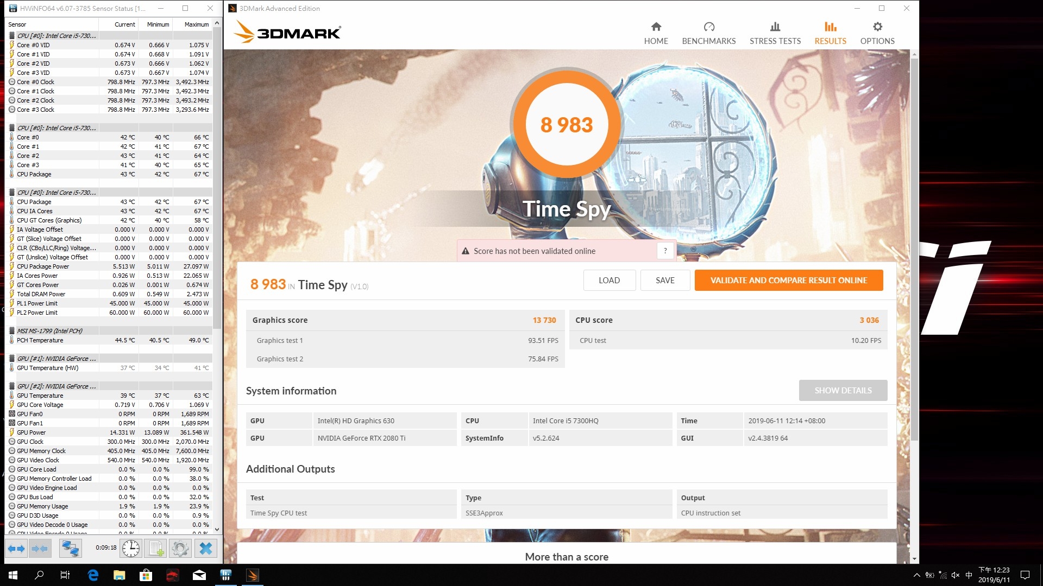This screenshot has height=586, width=1043.
Task: Reset HWiNFO timer clock icon
Action: click(x=131, y=549)
